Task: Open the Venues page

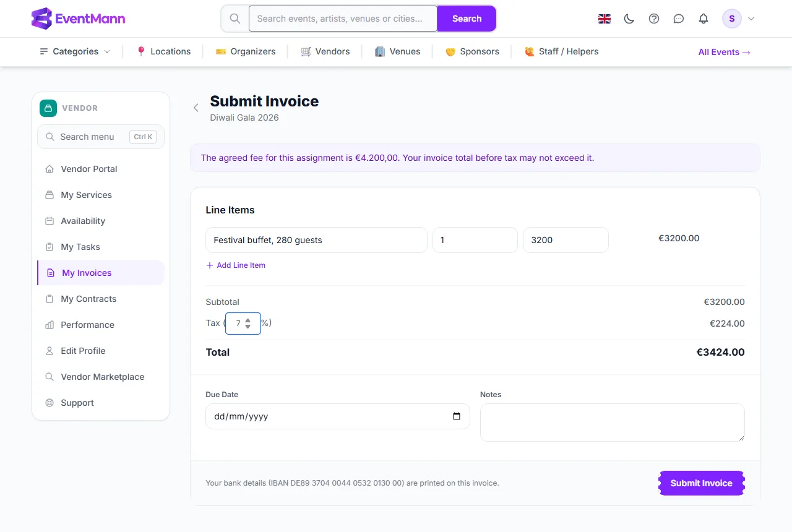Action: point(398,51)
